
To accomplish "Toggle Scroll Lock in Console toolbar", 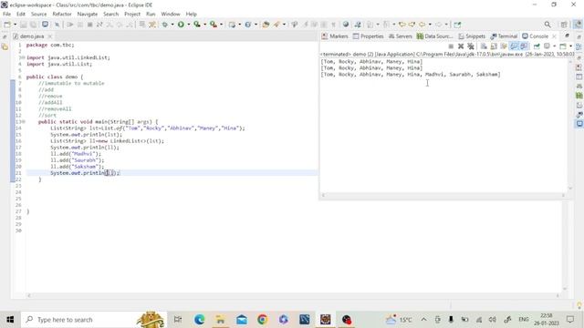I will coord(494,46).
